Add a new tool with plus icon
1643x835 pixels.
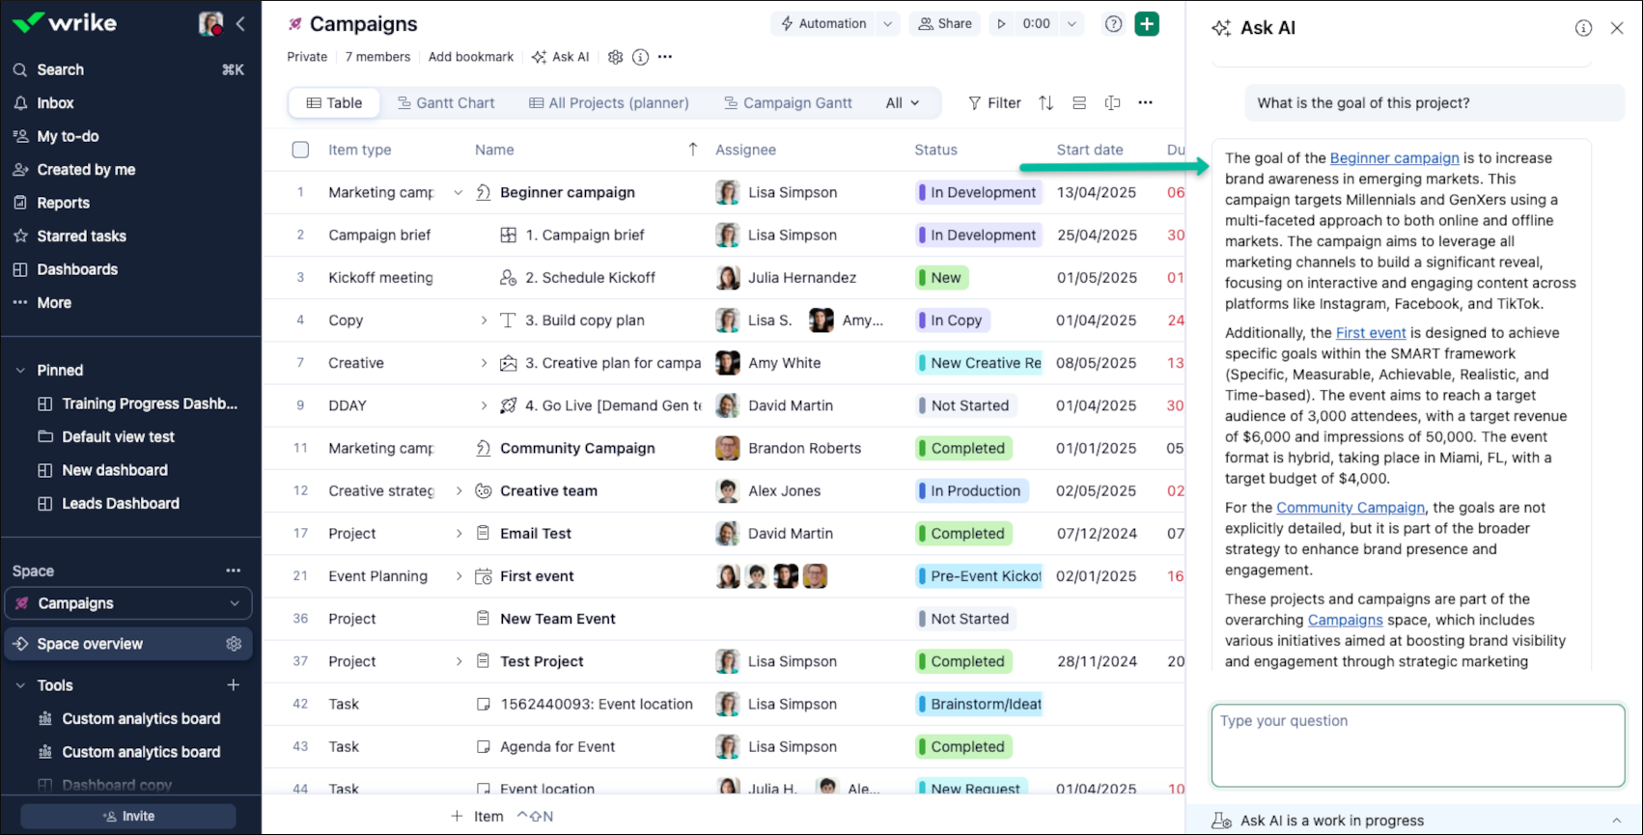coord(234,685)
